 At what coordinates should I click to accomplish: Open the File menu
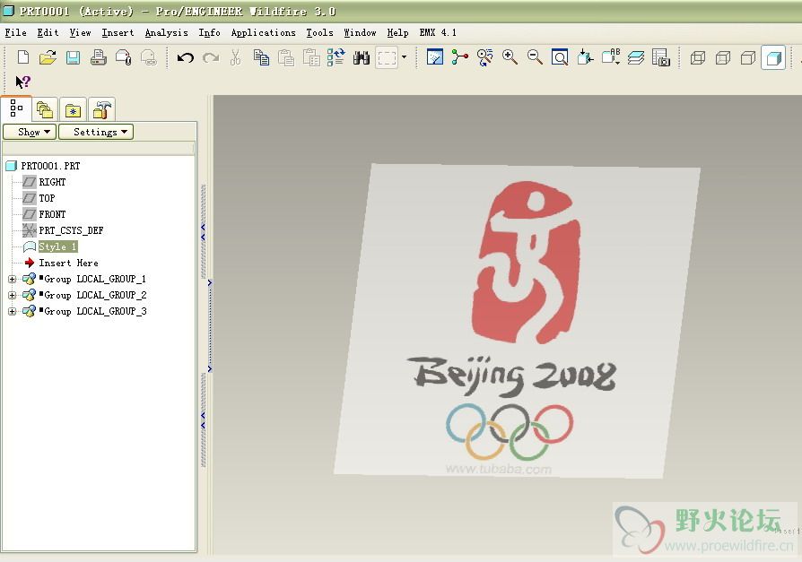tap(16, 32)
